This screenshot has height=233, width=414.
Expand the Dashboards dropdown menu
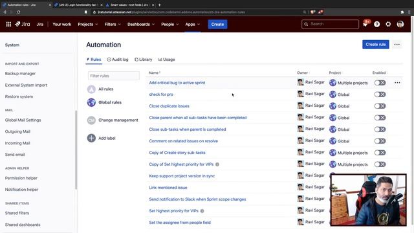pyautogui.click(x=141, y=25)
